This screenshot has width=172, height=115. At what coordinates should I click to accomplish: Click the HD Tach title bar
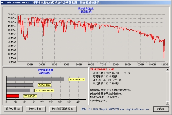tap(86, 3)
